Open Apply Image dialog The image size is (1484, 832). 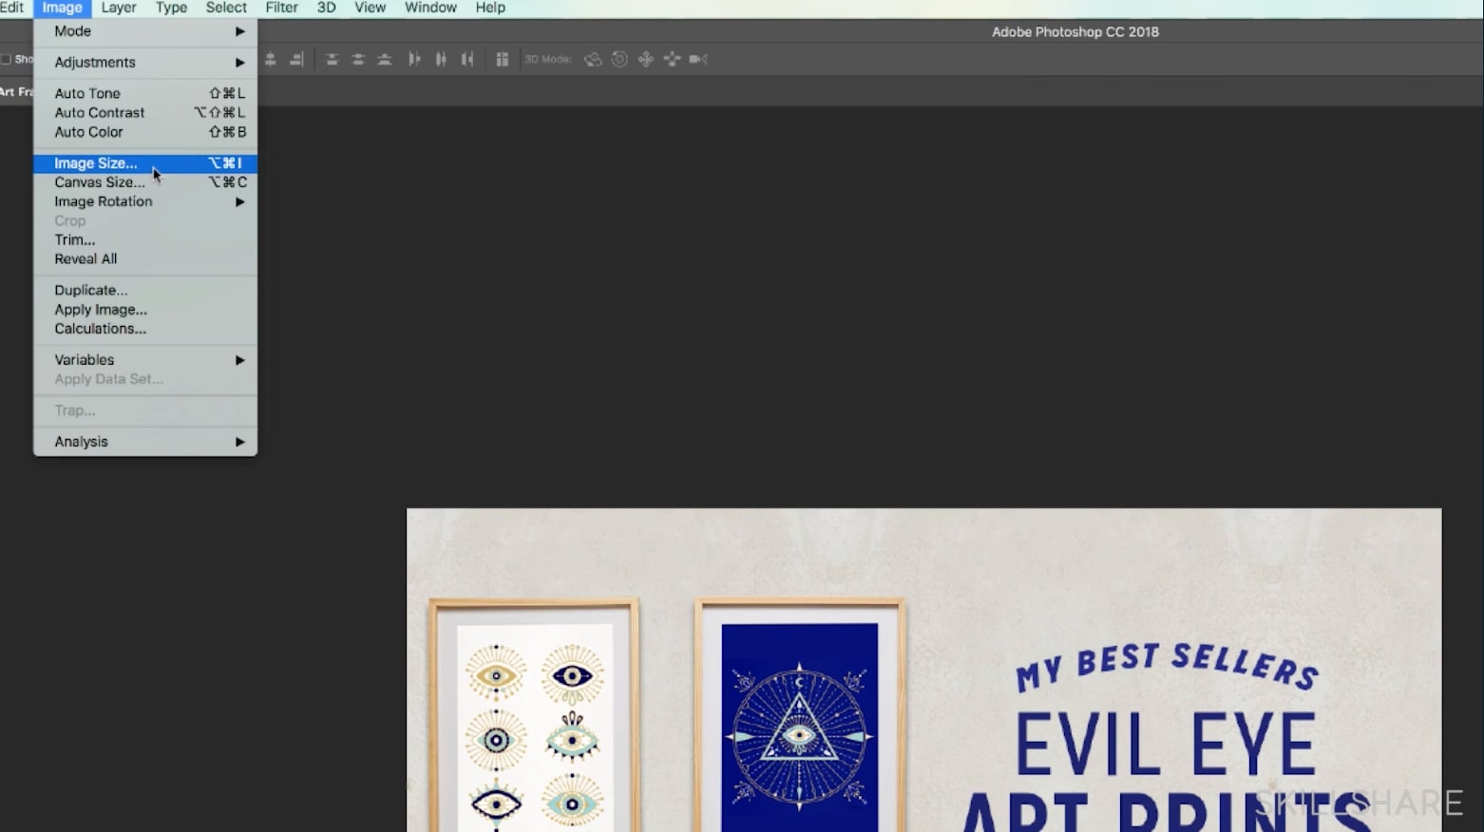144,310
